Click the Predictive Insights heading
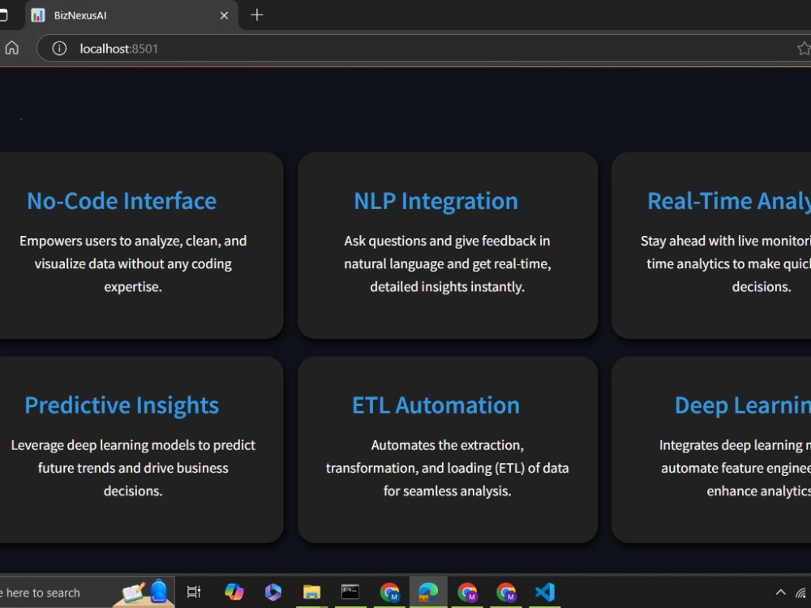 pyautogui.click(x=122, y=405)
